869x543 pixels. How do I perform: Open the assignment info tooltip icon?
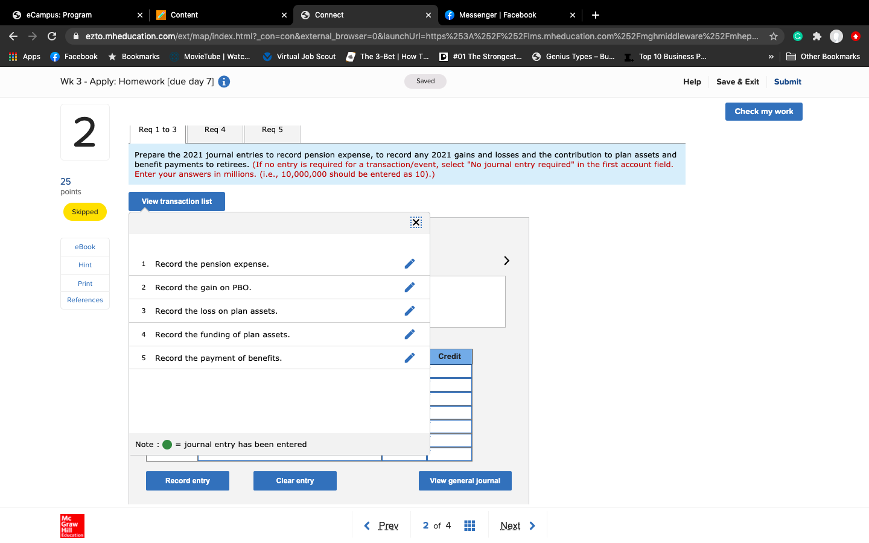224,81
